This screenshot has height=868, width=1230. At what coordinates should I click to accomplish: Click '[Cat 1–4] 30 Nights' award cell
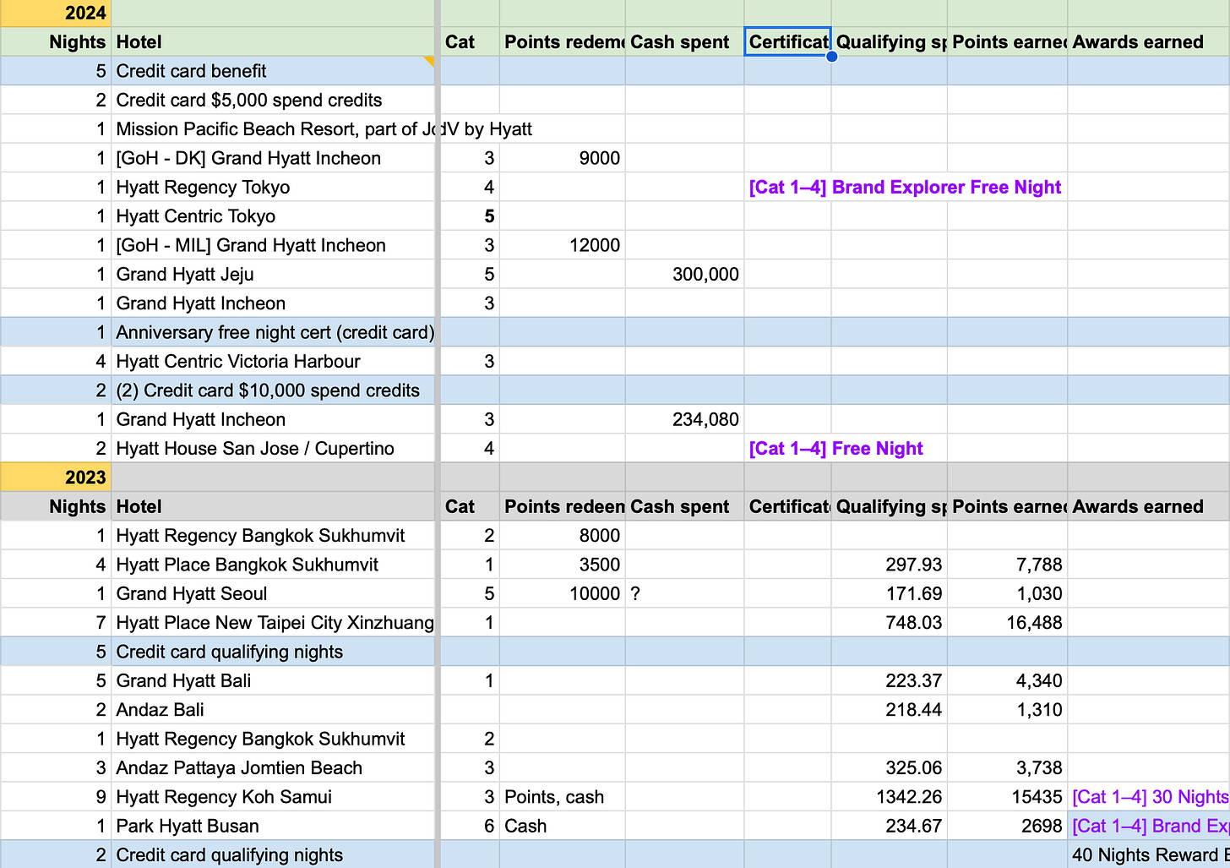(1149, 796)
